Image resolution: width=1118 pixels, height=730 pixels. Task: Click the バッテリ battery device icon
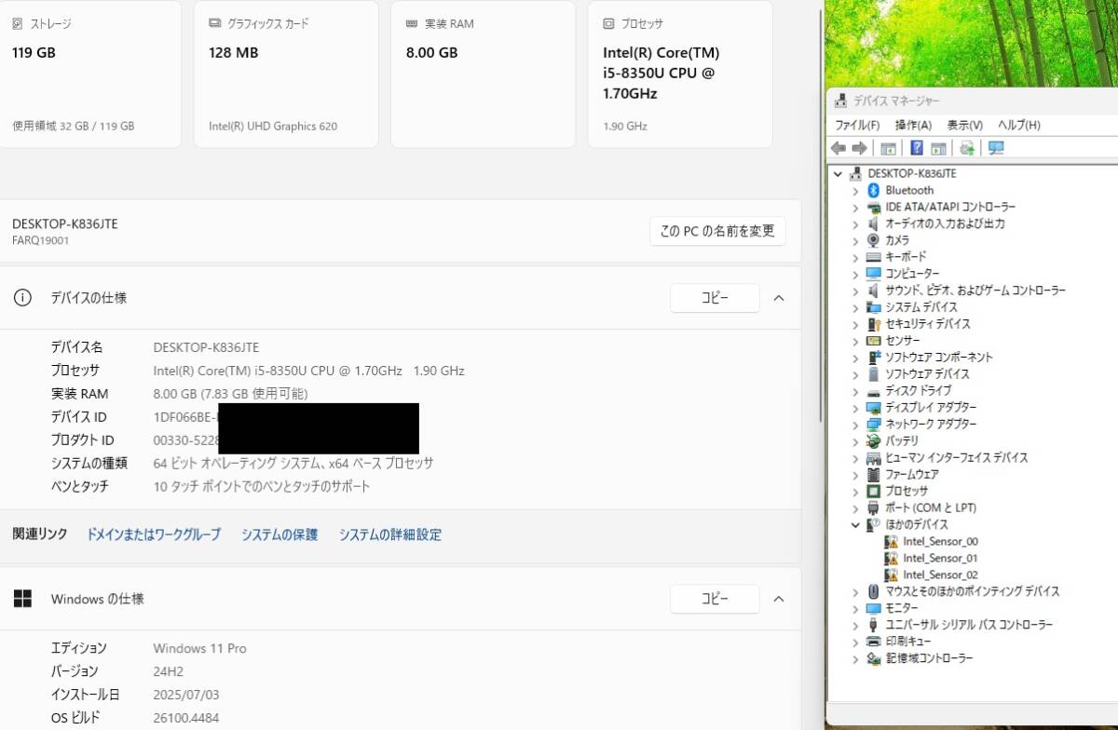coord(873,440)
